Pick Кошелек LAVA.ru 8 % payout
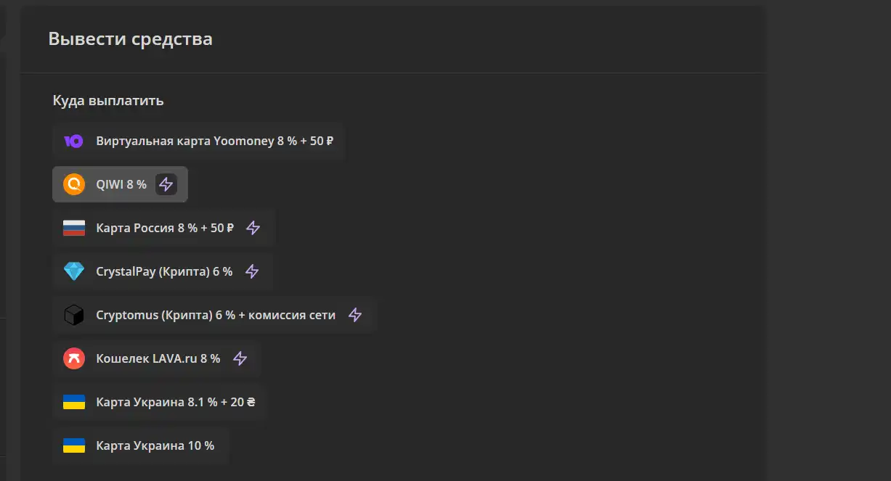Viewport: 891px width, 481px height. tap(157, 358)
